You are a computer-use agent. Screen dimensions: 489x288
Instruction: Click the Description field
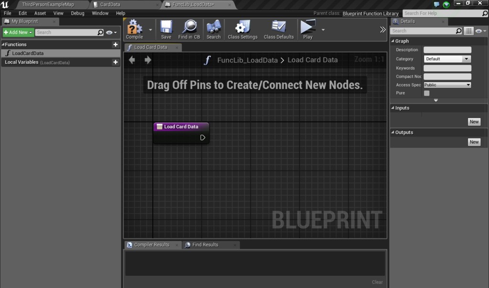[x=447, y=50]
